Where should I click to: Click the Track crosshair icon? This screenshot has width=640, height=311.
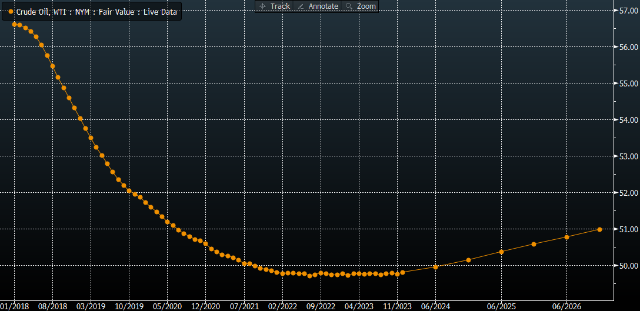point(262,6)
